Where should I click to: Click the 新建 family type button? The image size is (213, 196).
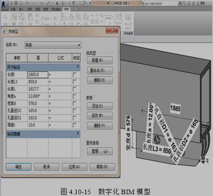pos(100,60)
